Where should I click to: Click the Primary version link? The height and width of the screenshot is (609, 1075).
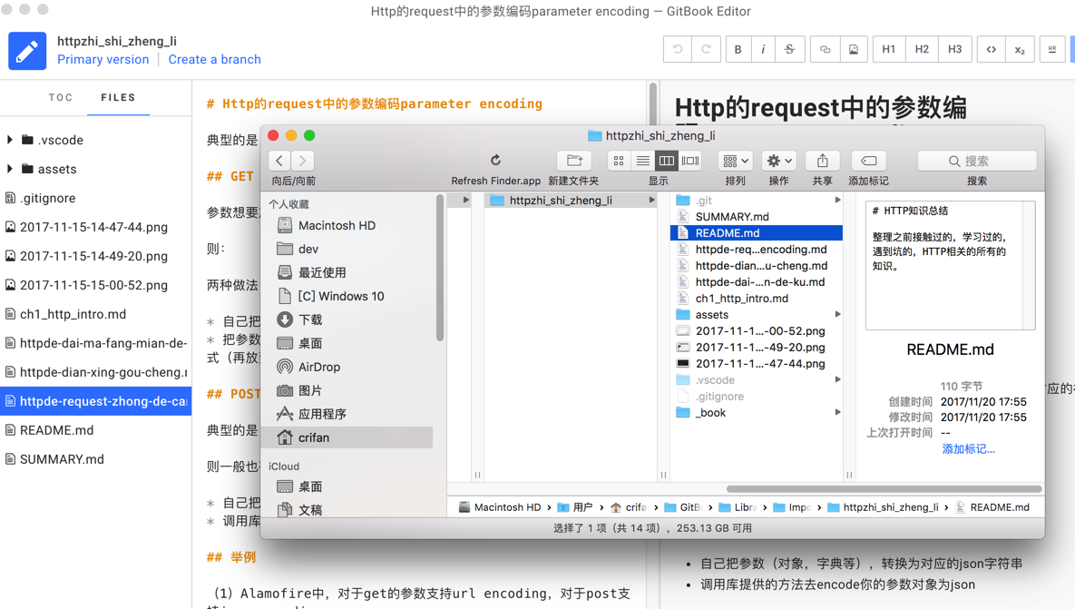pyautogui.click(x=103, y=60)
